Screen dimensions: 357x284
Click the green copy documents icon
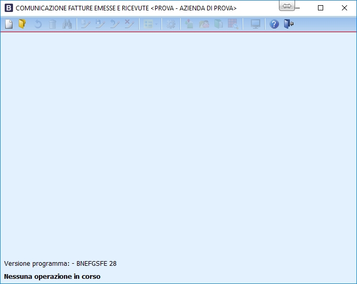coord(219,24)
